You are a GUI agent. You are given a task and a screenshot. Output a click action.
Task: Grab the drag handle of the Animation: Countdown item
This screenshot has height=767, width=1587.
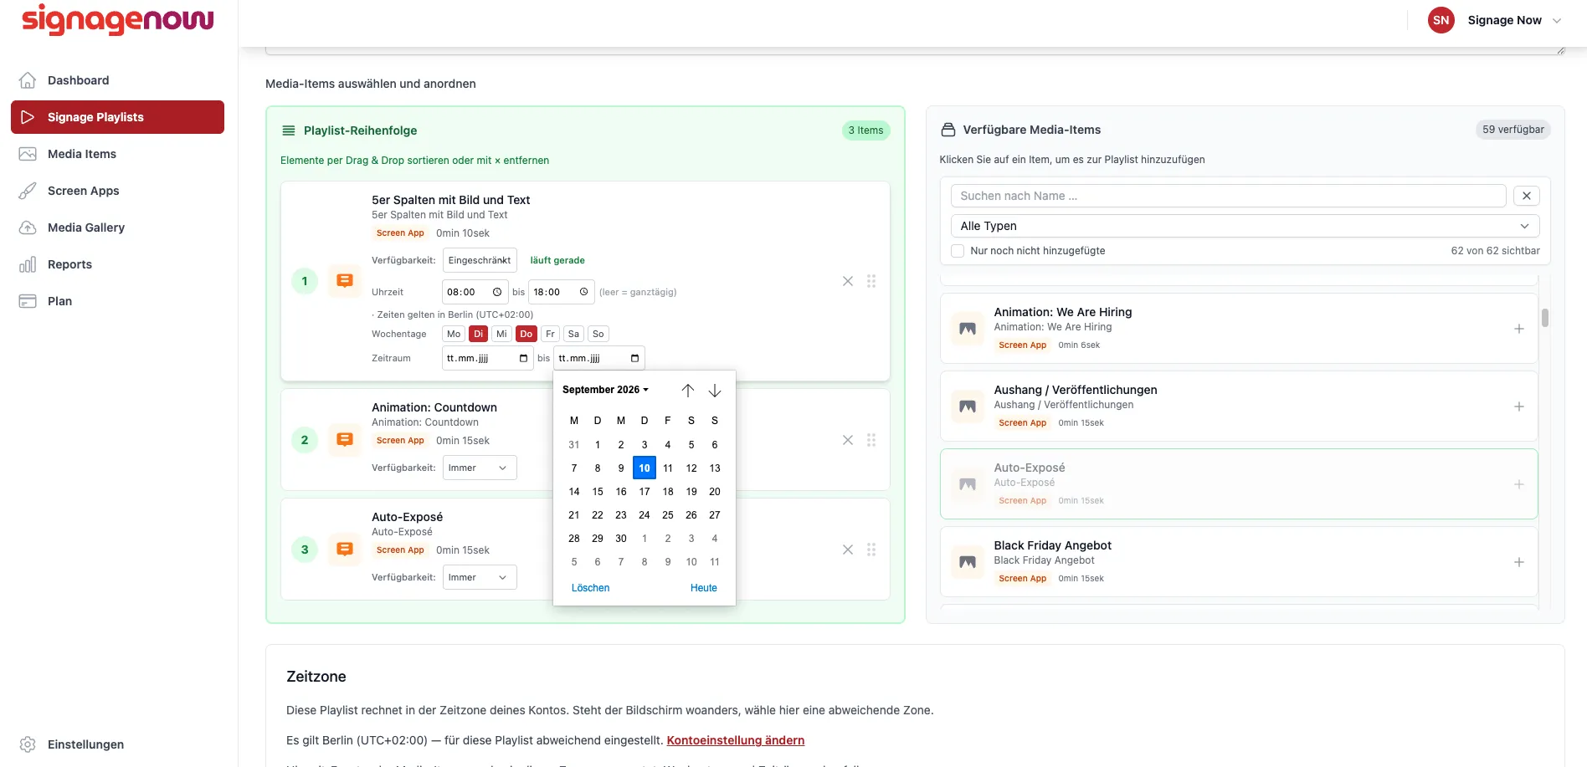pos(871,440)
